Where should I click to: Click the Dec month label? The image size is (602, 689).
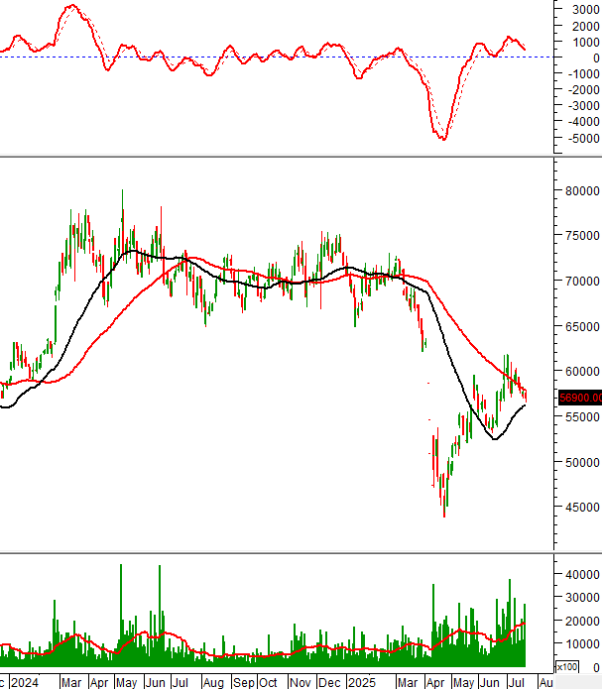coord(329,683)
